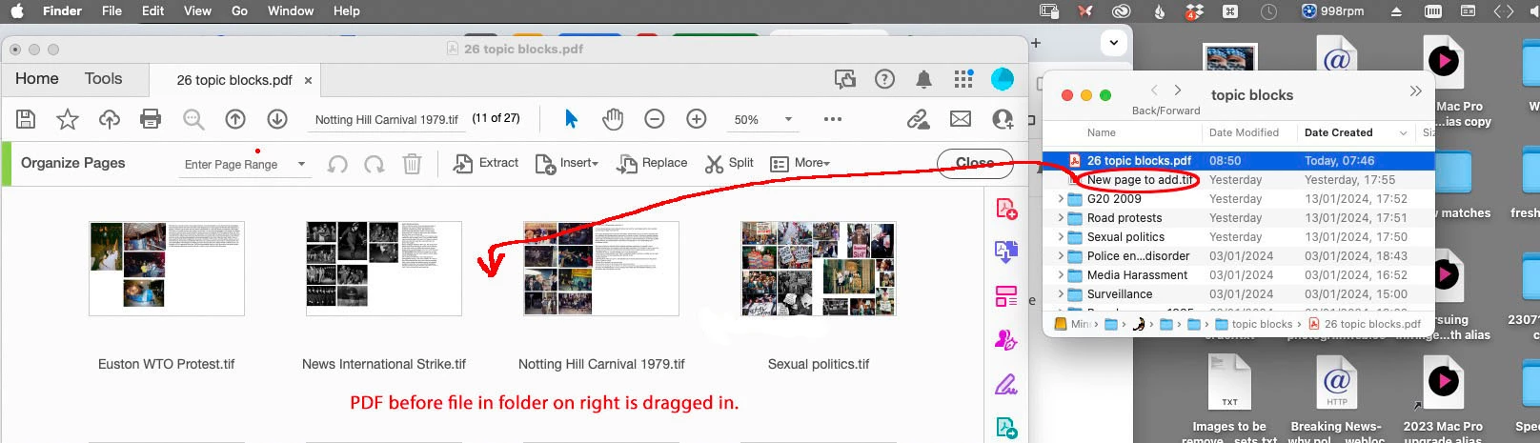Close the 26 topic blocks.pdf tab
Viewport: 1540px width, 443px height.
pos(308,81)
